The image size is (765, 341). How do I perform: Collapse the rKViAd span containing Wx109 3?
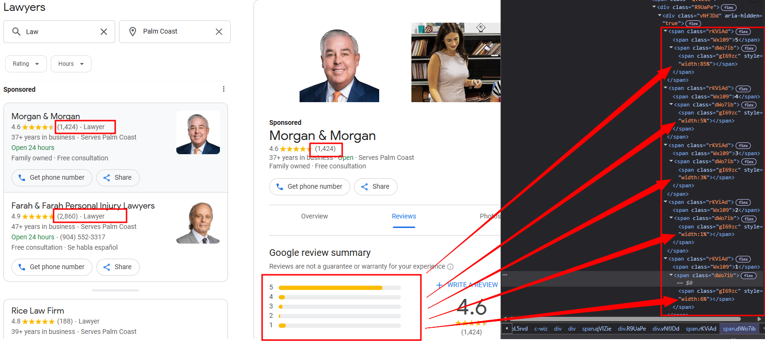[x=665, y=145]
